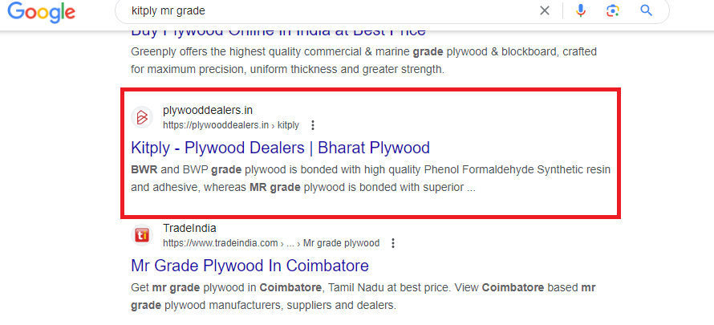The width and height of the screenshot is (714, 325).
Task: Open the plywooddealers.in result options menu
Action: coord(313,125)
